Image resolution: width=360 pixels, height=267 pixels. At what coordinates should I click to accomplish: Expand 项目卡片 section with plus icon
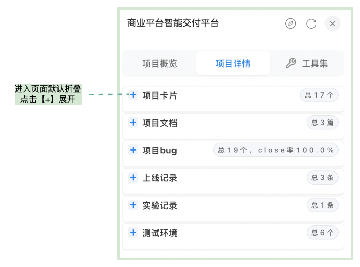pyautogui.click(x=133, y=95)
